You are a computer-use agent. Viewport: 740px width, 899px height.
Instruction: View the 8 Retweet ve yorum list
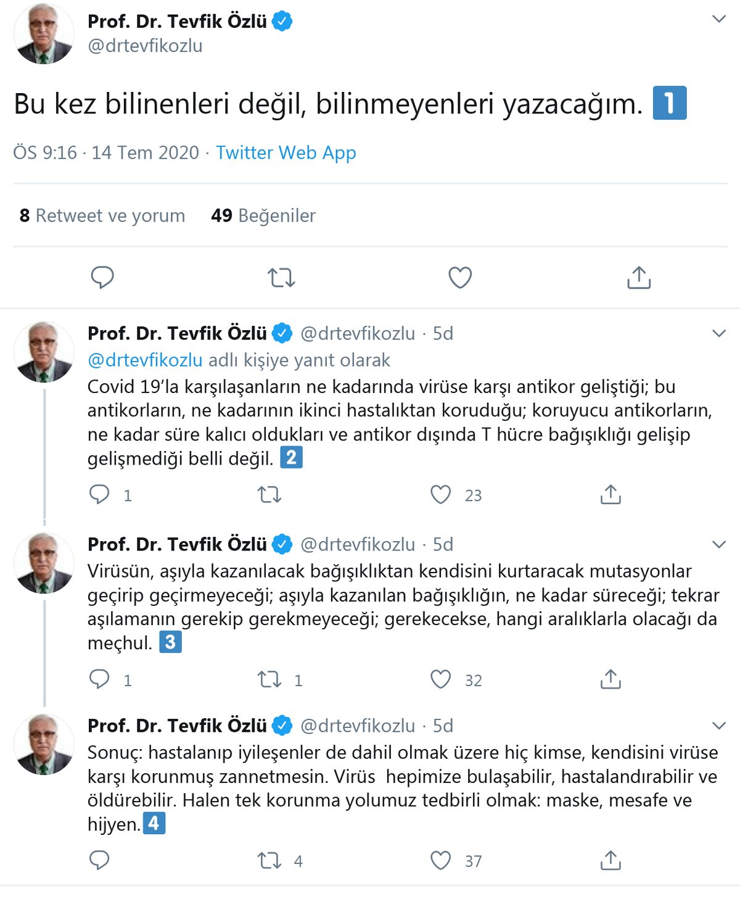pos(102,215)
